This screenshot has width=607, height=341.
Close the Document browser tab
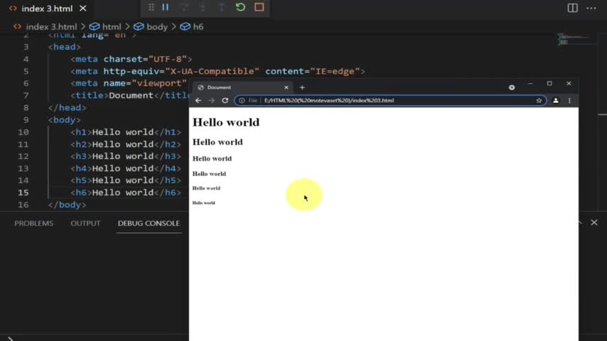pos(286,87)
